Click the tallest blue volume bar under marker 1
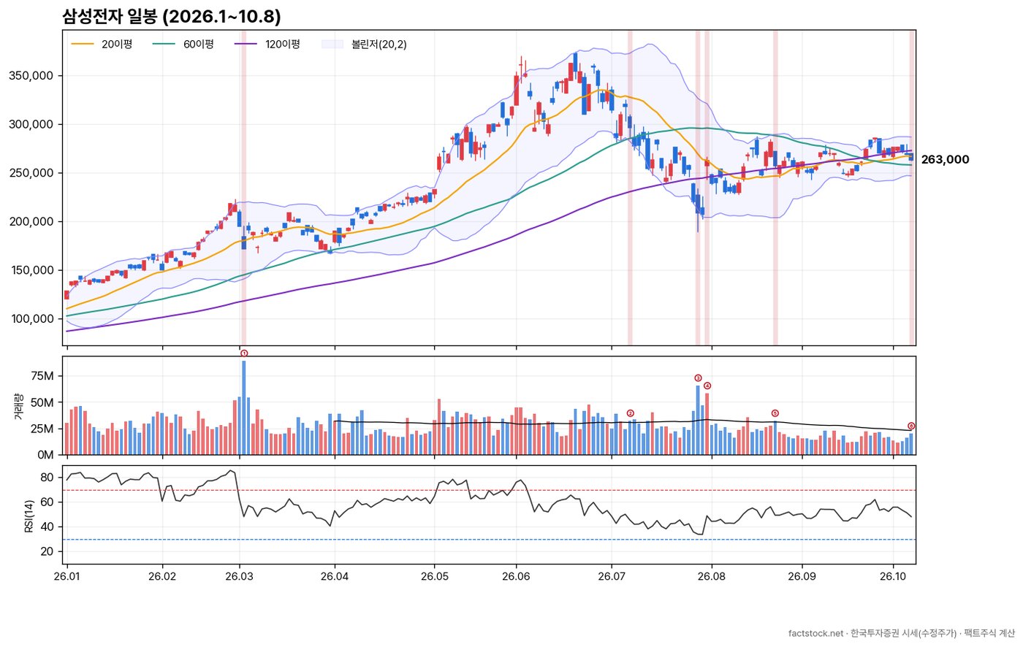This screenshot has height=647, width=1023. click(244, 407)
